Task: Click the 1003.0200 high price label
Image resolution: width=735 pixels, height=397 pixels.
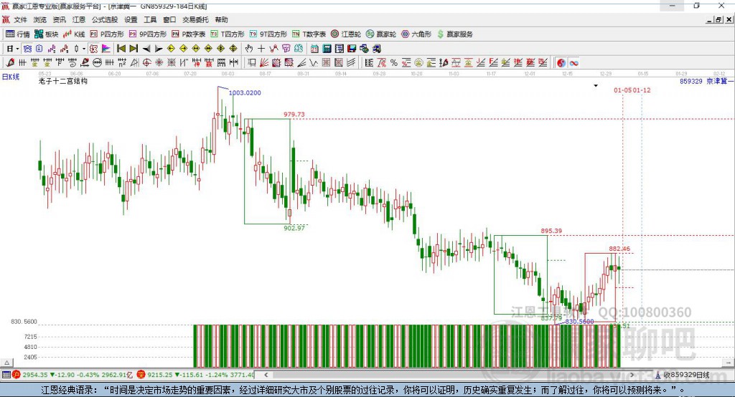Action: pyautogui.click(x=245, y=92)
